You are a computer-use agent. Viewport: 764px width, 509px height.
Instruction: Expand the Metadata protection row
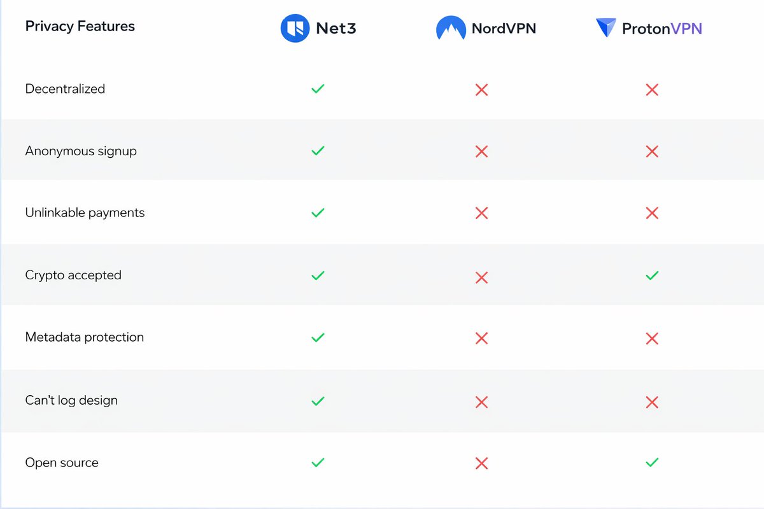click(84, 337)
